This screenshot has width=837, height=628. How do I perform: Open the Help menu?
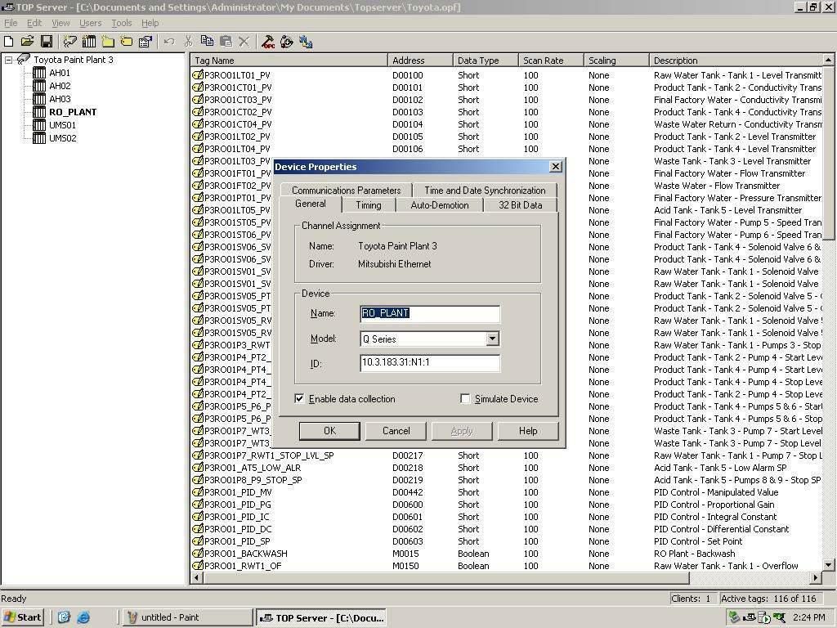(x=150, y=23)
